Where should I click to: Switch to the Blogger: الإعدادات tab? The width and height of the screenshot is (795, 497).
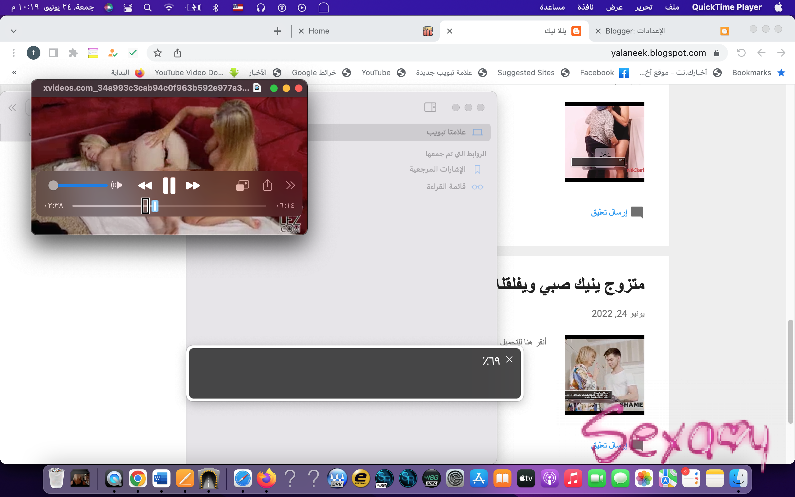coord(635,31)
